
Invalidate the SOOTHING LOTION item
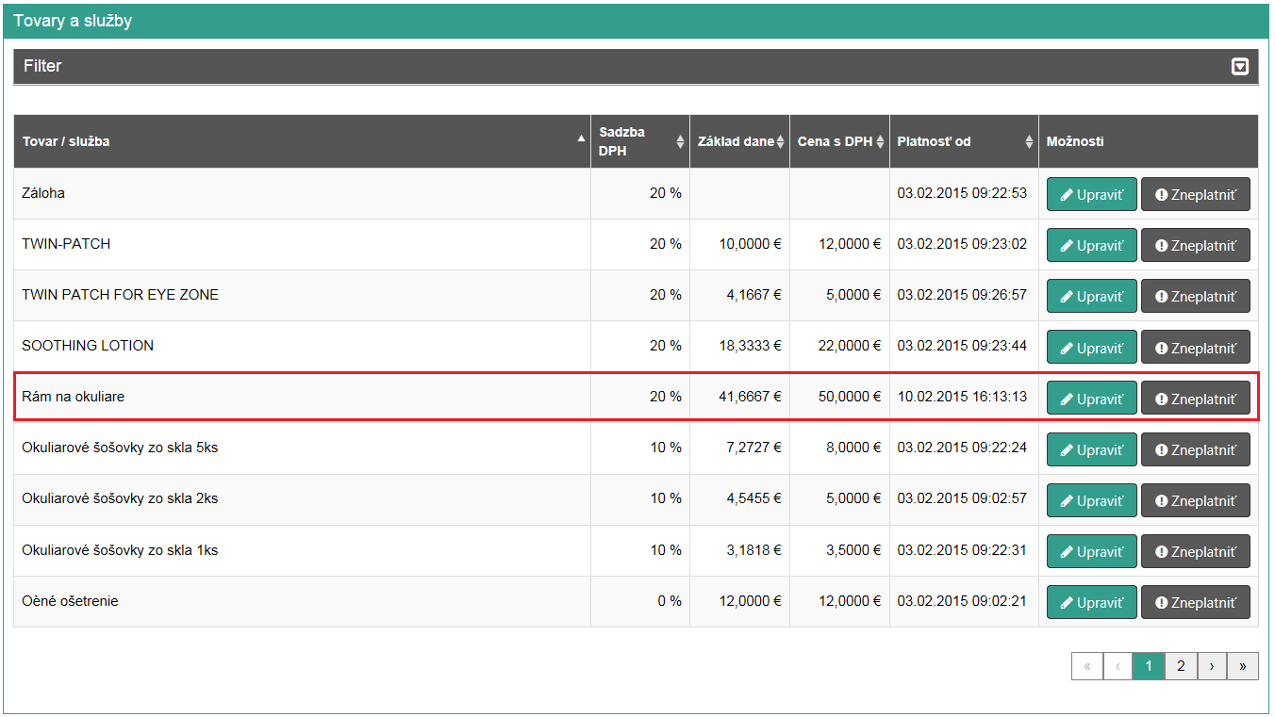pyautogui.click(x=1196, y=348)
